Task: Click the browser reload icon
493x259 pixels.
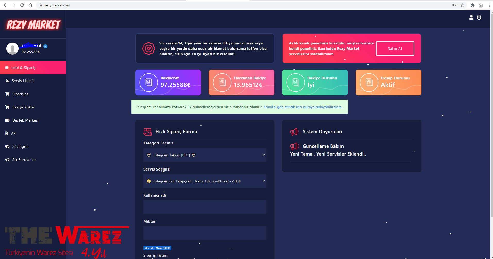Action: tap(22, 5)
